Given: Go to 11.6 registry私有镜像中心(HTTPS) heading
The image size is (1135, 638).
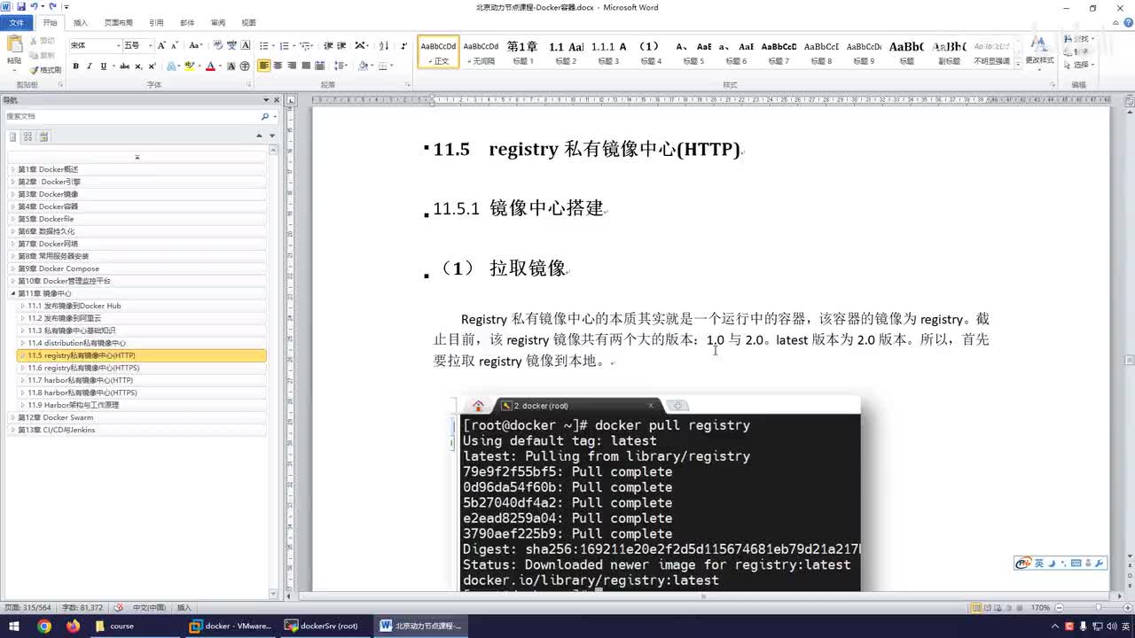Looking at the screenshot, I should [142, 368].
